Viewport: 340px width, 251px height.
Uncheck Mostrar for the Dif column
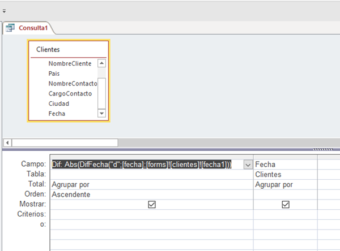coord(151,205)
